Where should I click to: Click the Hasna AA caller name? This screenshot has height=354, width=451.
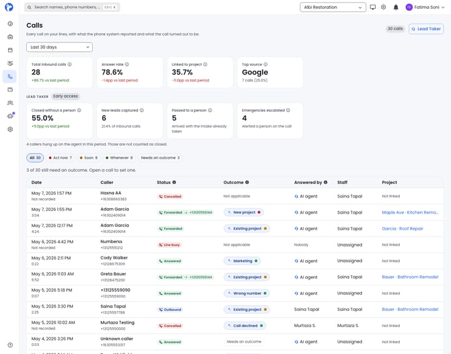pyautogui.click(x=111, y=193)
